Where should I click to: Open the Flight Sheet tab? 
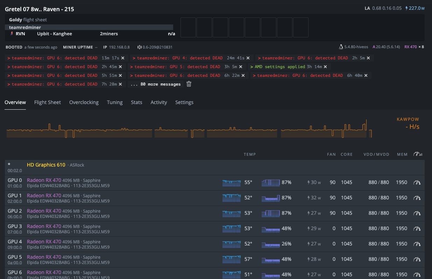tap(48, 102)
